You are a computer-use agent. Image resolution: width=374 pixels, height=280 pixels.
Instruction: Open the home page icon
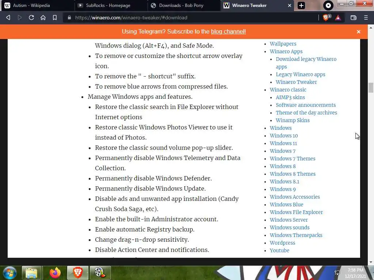coord(43,17)
